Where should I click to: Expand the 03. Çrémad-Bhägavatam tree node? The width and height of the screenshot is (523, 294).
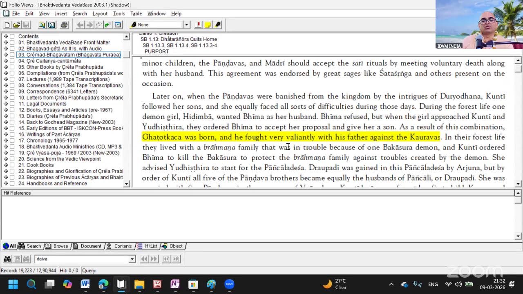pos(6,55)
